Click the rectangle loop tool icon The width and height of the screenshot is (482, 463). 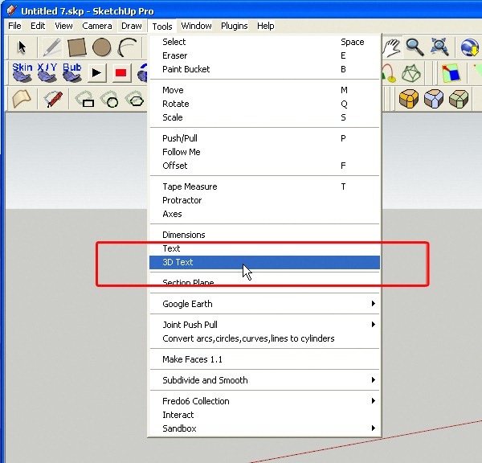tap(84, 99)
